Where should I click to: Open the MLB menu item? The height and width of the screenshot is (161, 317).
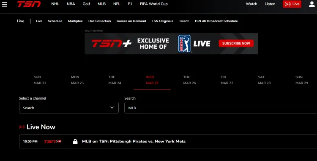tap(101, 4)
